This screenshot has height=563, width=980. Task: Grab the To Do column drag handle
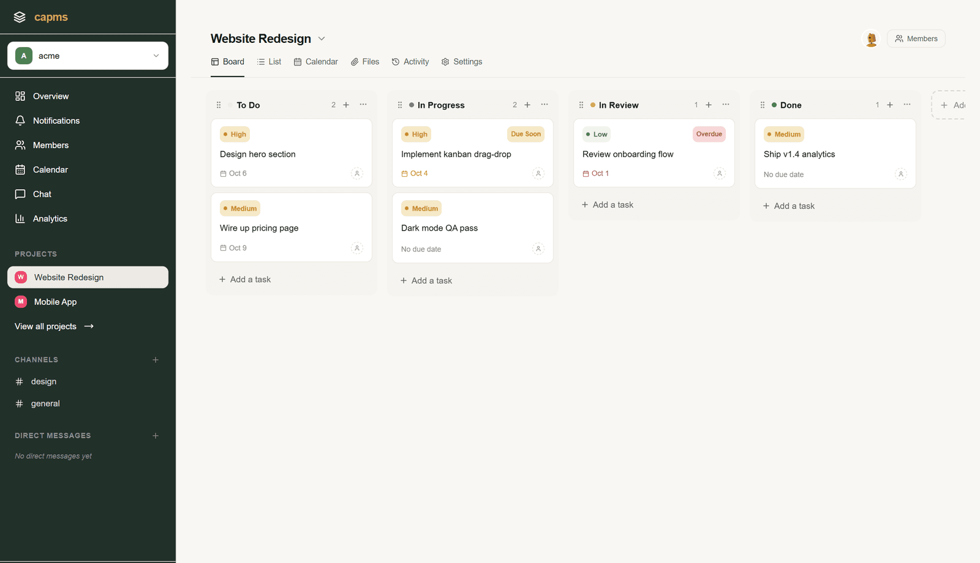click(x=219, y=105)
